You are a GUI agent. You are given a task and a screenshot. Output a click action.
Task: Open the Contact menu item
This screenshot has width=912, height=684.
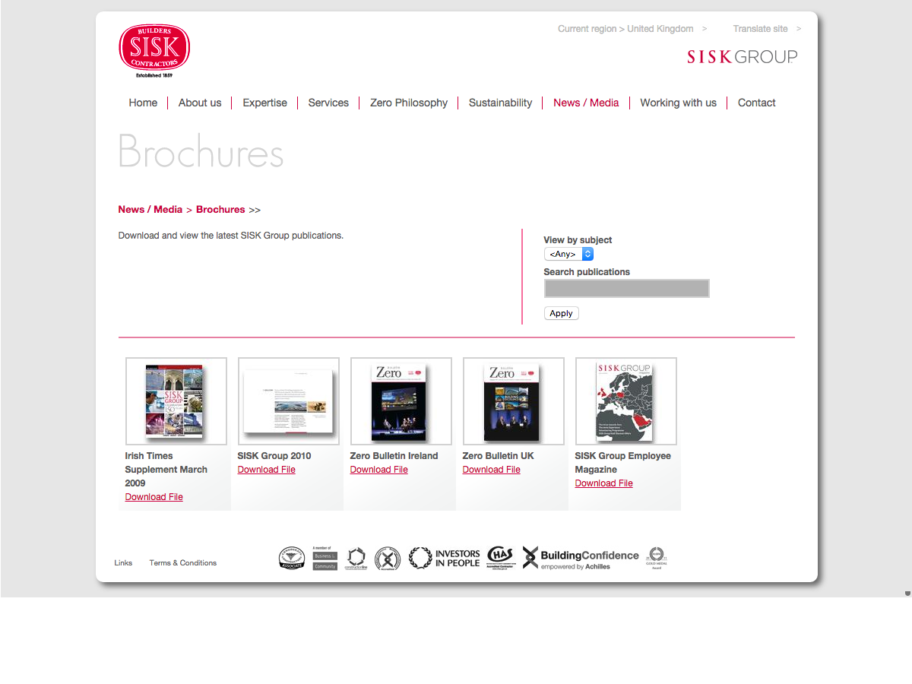pyautogui.click(x=757, y=103)
